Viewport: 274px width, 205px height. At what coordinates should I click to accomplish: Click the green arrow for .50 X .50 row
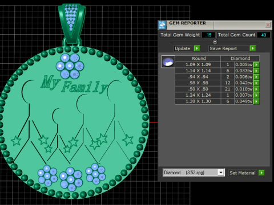coord(256,89)
